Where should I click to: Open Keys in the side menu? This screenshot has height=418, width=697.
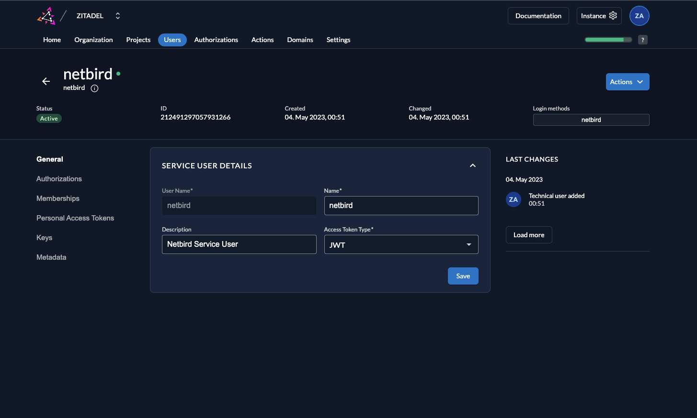tap(44, 238)
